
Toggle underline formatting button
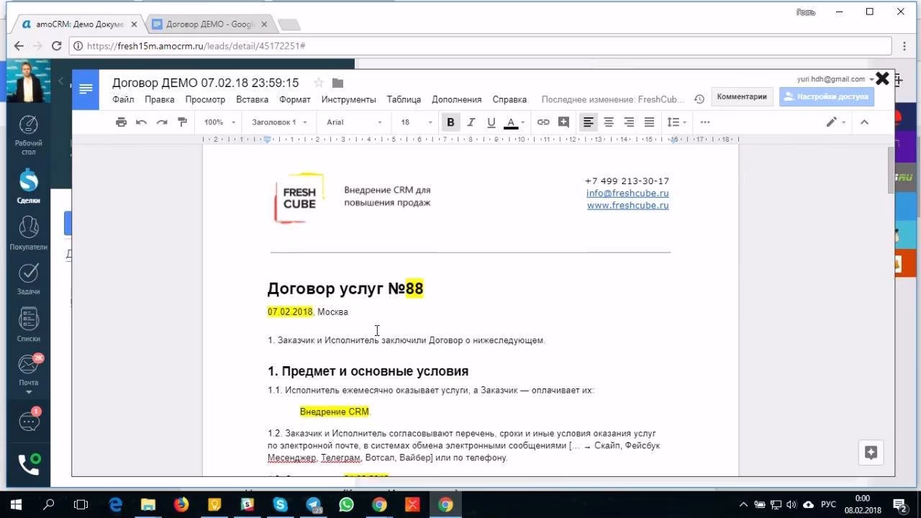point(491,122)
